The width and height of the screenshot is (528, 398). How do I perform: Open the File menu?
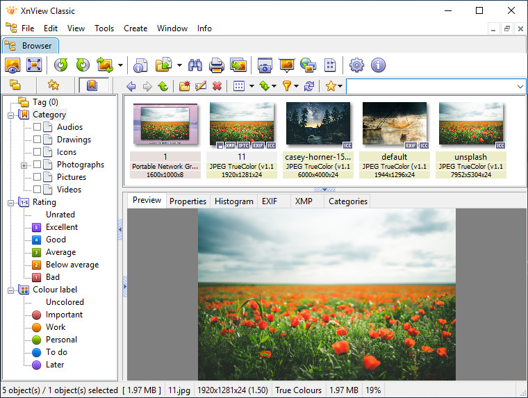pos(28,28)
